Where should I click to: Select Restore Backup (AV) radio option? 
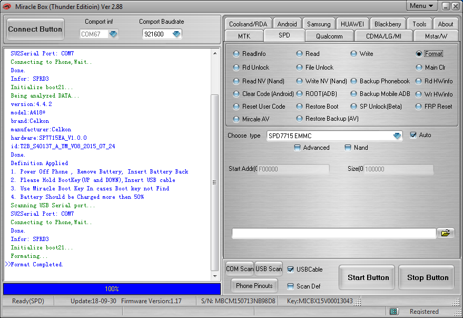click(328, 119)
